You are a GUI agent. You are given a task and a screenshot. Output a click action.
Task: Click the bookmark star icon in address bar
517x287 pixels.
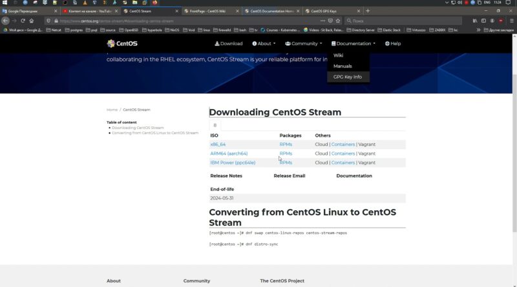coord(338,21)
